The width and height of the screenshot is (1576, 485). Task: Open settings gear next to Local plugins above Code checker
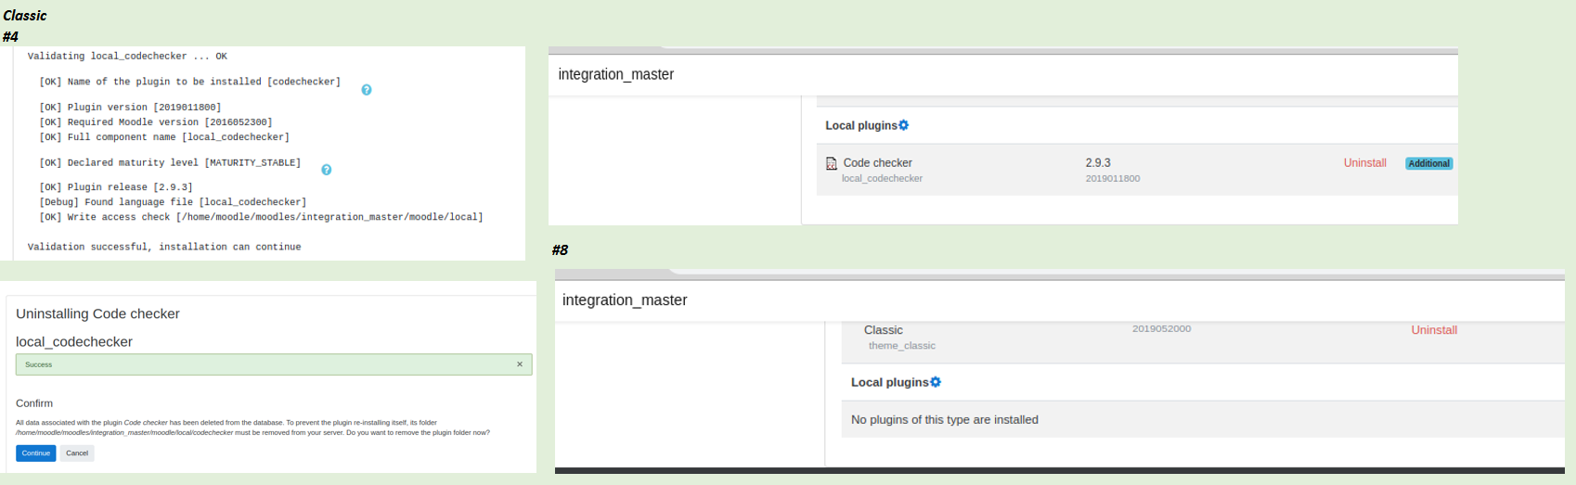pyautogui.click(x=904, y=125)
